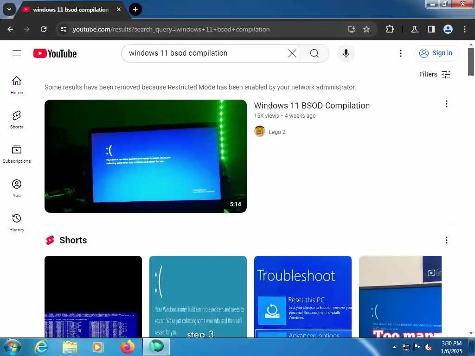Go forward to next page
The image size is (475, 356).
26,29
